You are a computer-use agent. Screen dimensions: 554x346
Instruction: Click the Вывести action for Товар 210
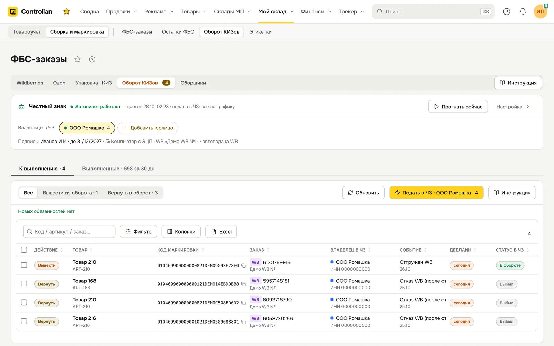pos(47,265)
